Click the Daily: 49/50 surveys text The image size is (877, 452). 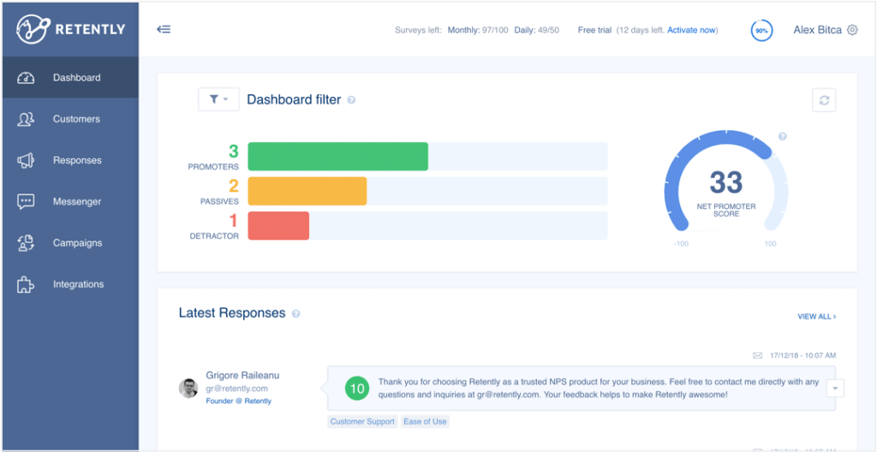point(537,30)
